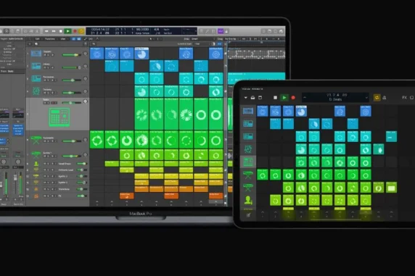Toggle the metronome on the iPad
This screenshot has width=415, height=276.
(385, 98)
